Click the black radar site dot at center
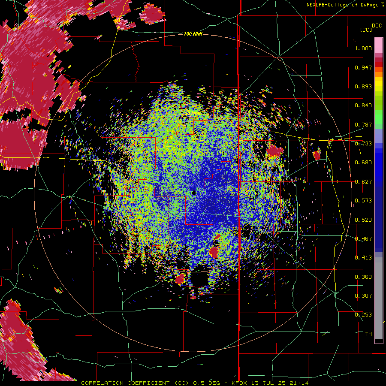Screen dimensions: 386x386 tap(194, 193)
